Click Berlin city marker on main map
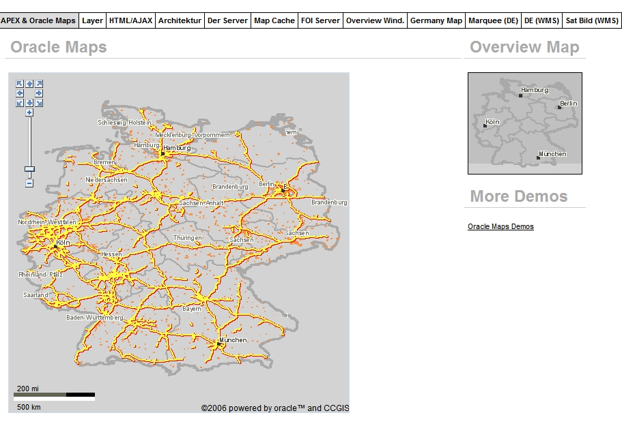Viewport: 622px width, 424px height. 283,190
